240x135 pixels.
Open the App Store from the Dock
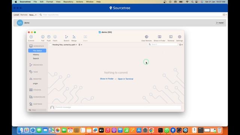139,130
